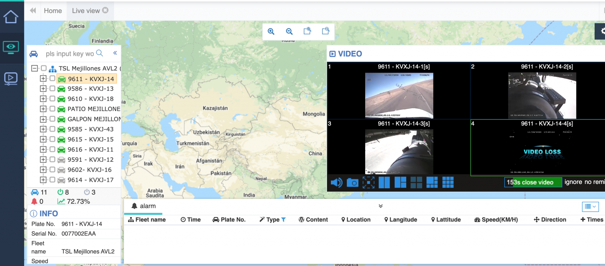Check the 9616 - KVXJ-11 checkbox

click(52, 149)
